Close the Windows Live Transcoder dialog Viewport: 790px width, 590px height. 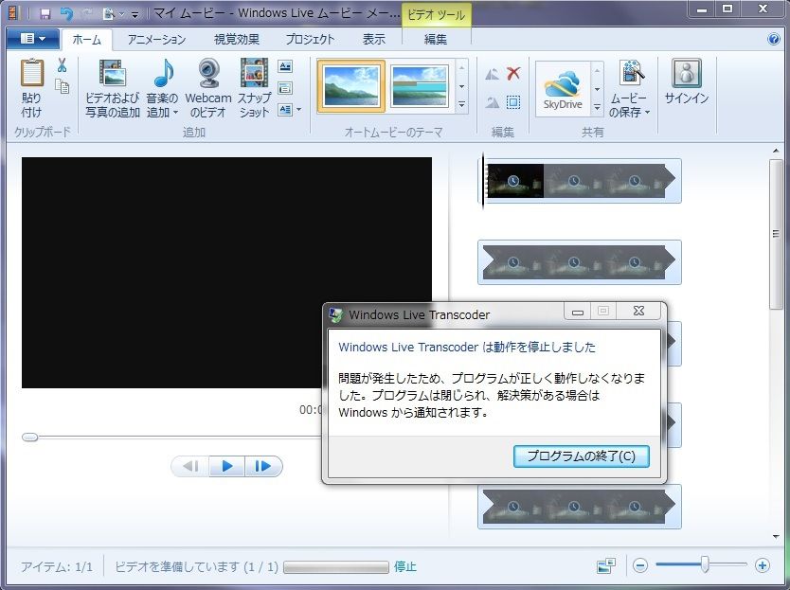(638, 311)
